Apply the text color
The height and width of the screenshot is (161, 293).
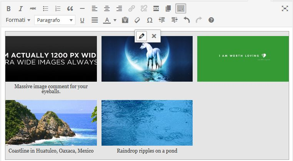click(107, 20)
